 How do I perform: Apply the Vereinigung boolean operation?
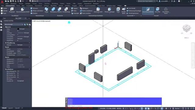pyautogui.click(x=53, y=10)
